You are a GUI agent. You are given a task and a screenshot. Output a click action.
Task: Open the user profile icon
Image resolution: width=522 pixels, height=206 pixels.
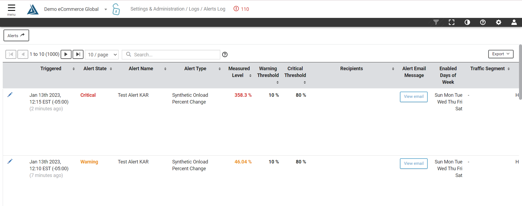[514, 22]
